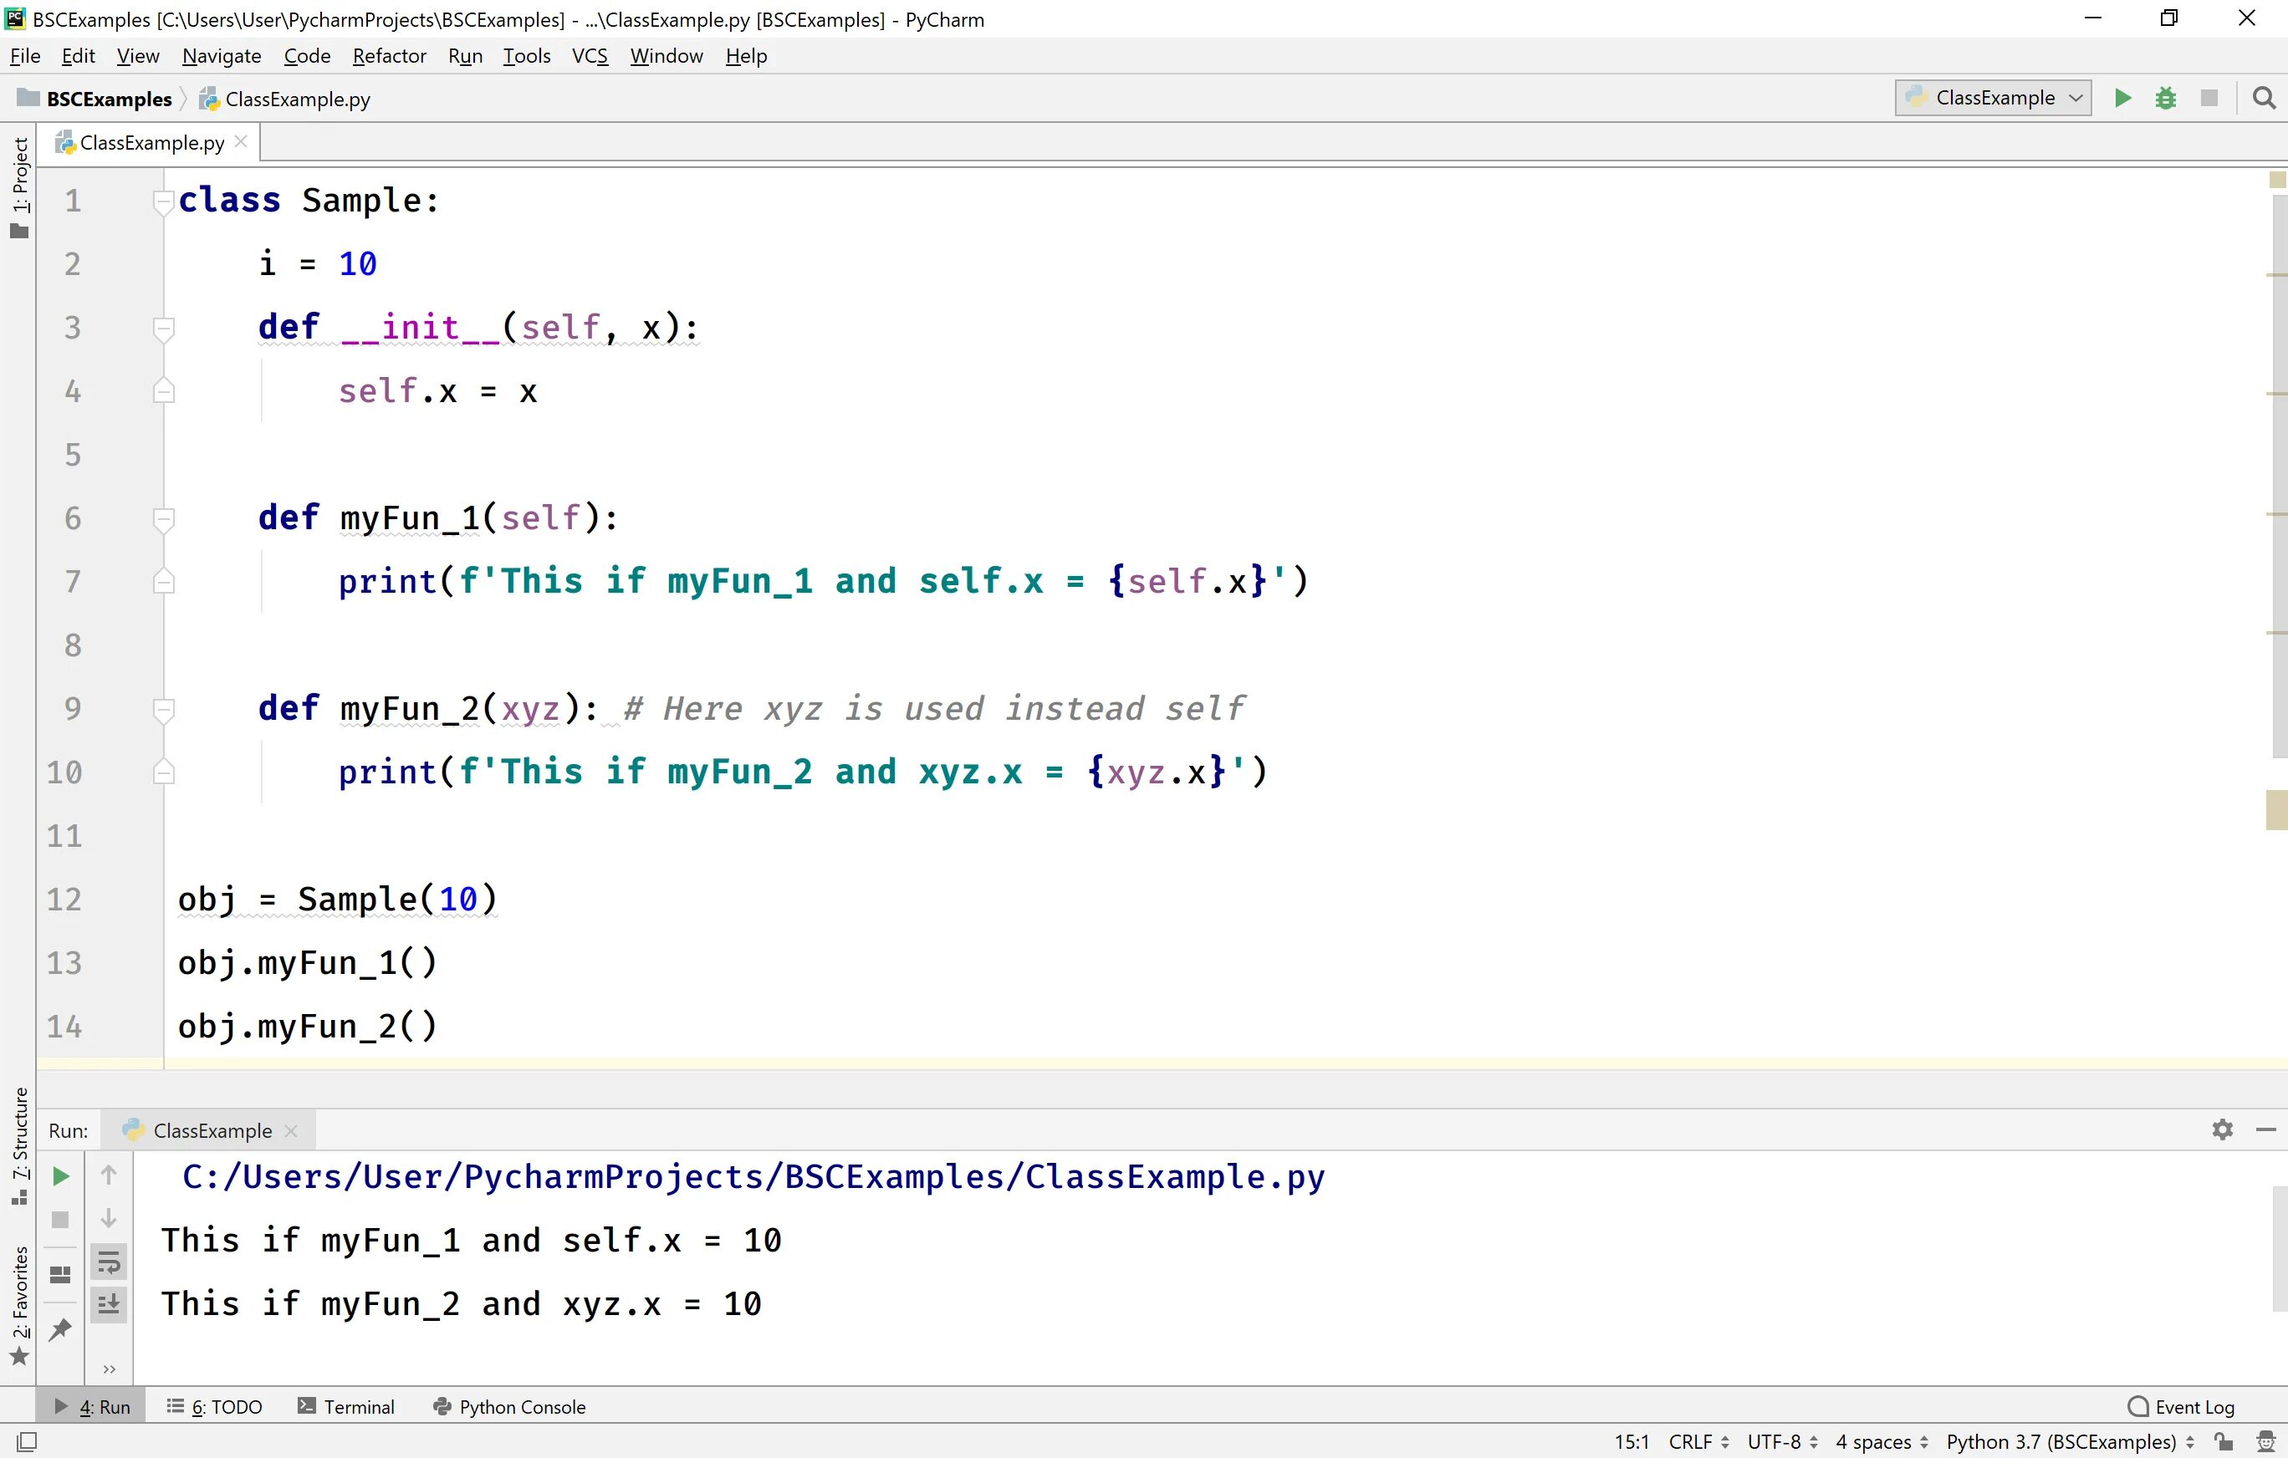Start the Debug session with the bug icon

[x=2167, y=98]
